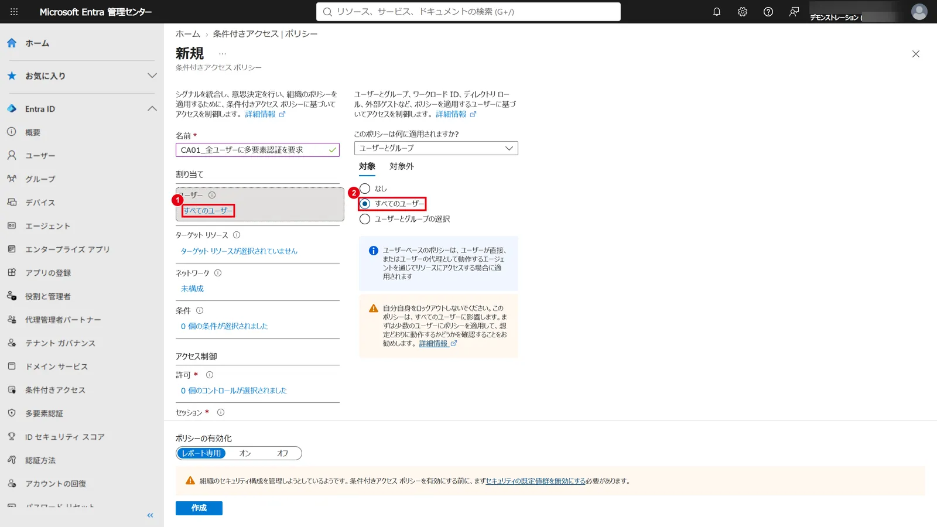This screenshot has width=937, height=527.
Task: Expand the お気に入り sidebar section
Action: [x=152, y=76]
